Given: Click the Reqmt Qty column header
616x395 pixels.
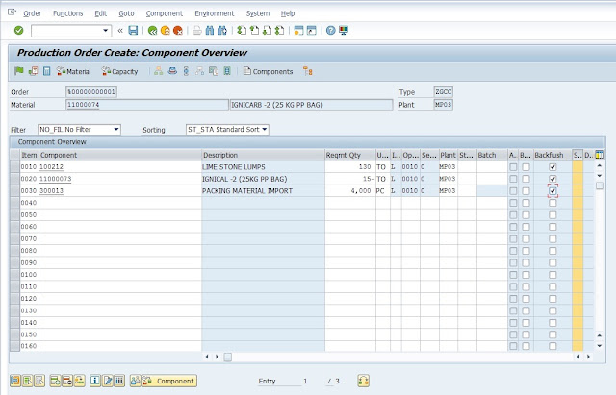Looking at the screenshot, I should click(x=349, y=155).
